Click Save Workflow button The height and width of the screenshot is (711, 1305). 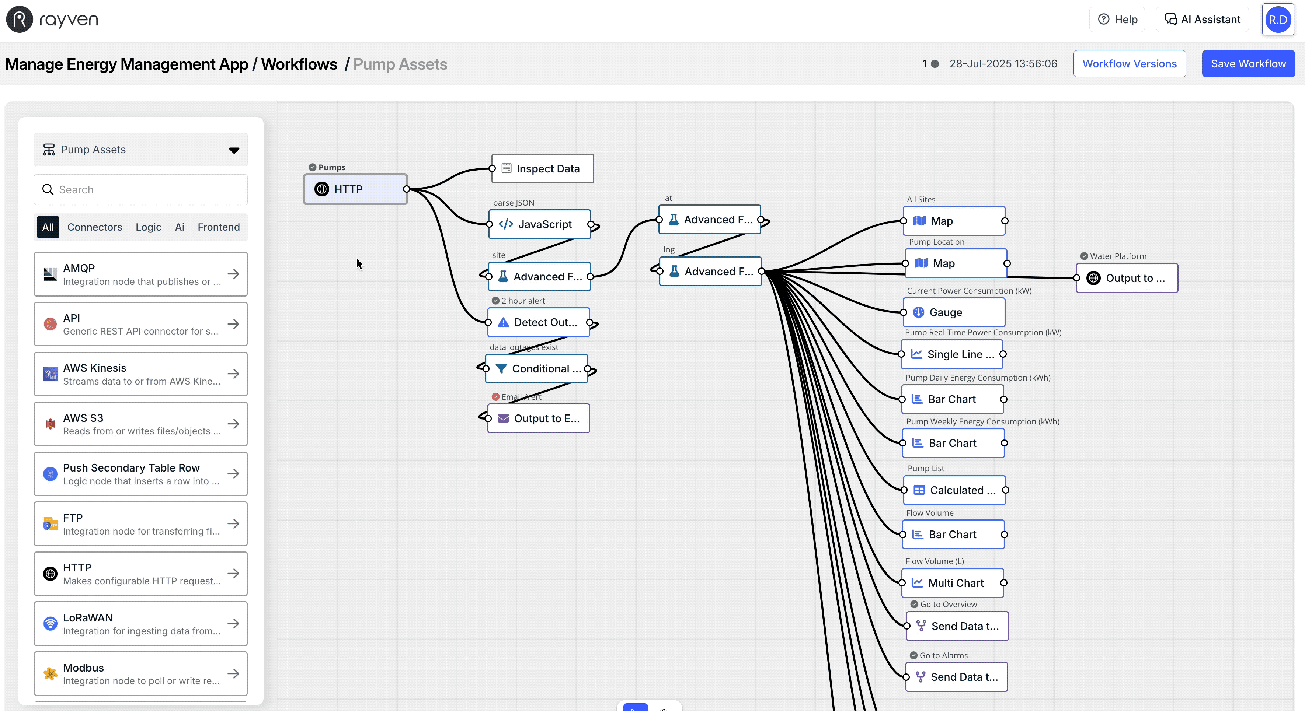1248,64
